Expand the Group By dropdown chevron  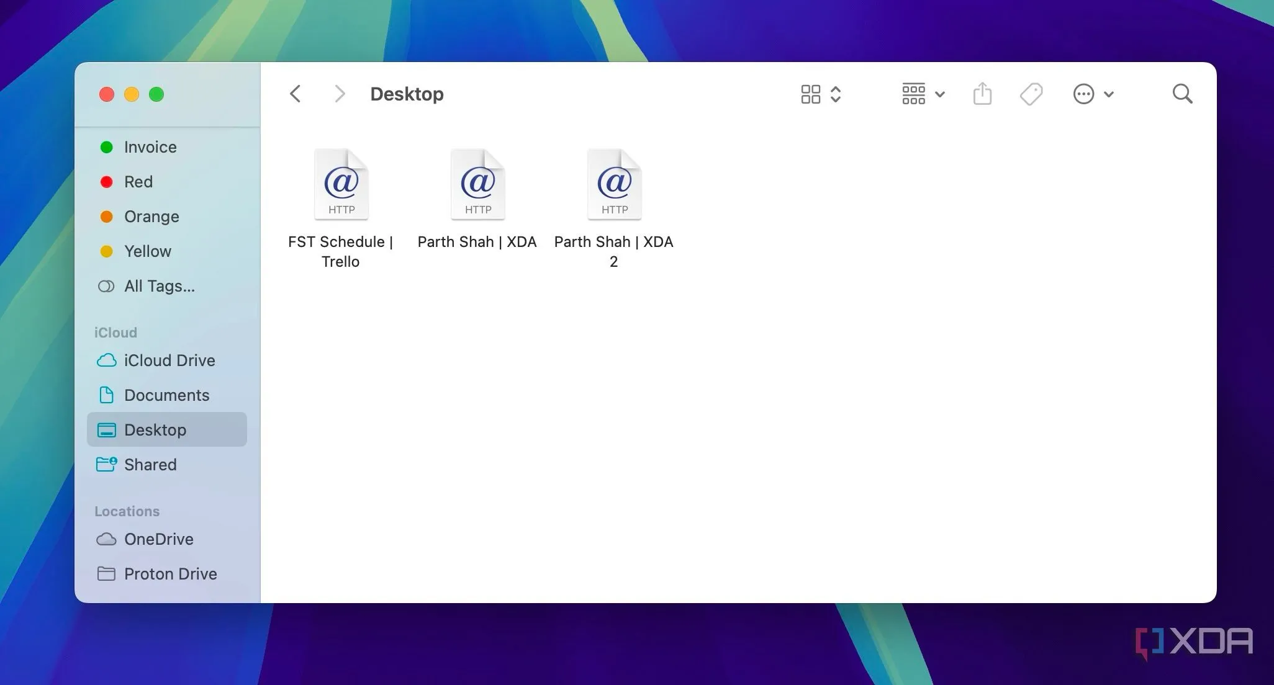(940, 95)
